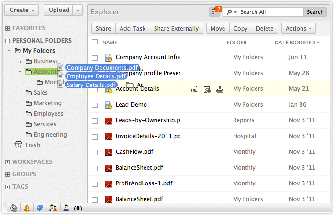Image resolution: width=334 pixels, height=215 pixels.
Task: Click download icon on Account Details row
Action: (220, 89)
